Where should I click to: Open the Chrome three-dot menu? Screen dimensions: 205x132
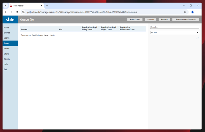198,12
